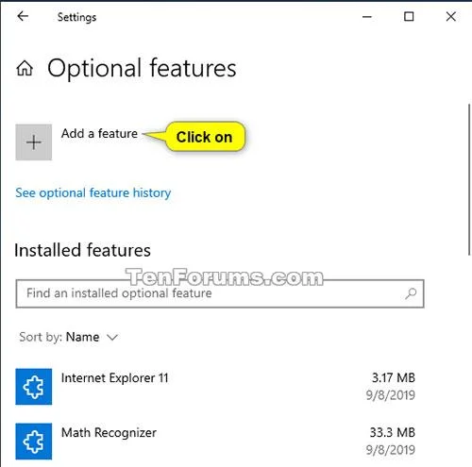
Task: Click the Installed features heading
Action: (82, 250)
